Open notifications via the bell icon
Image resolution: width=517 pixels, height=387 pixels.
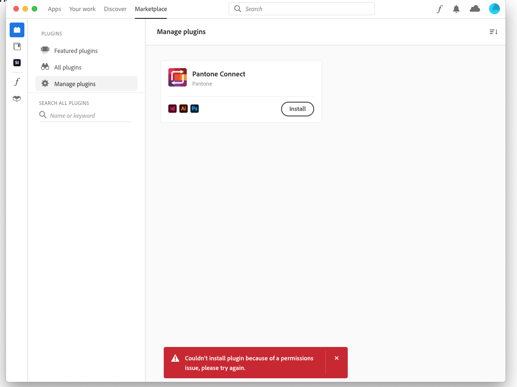(456, 9)
